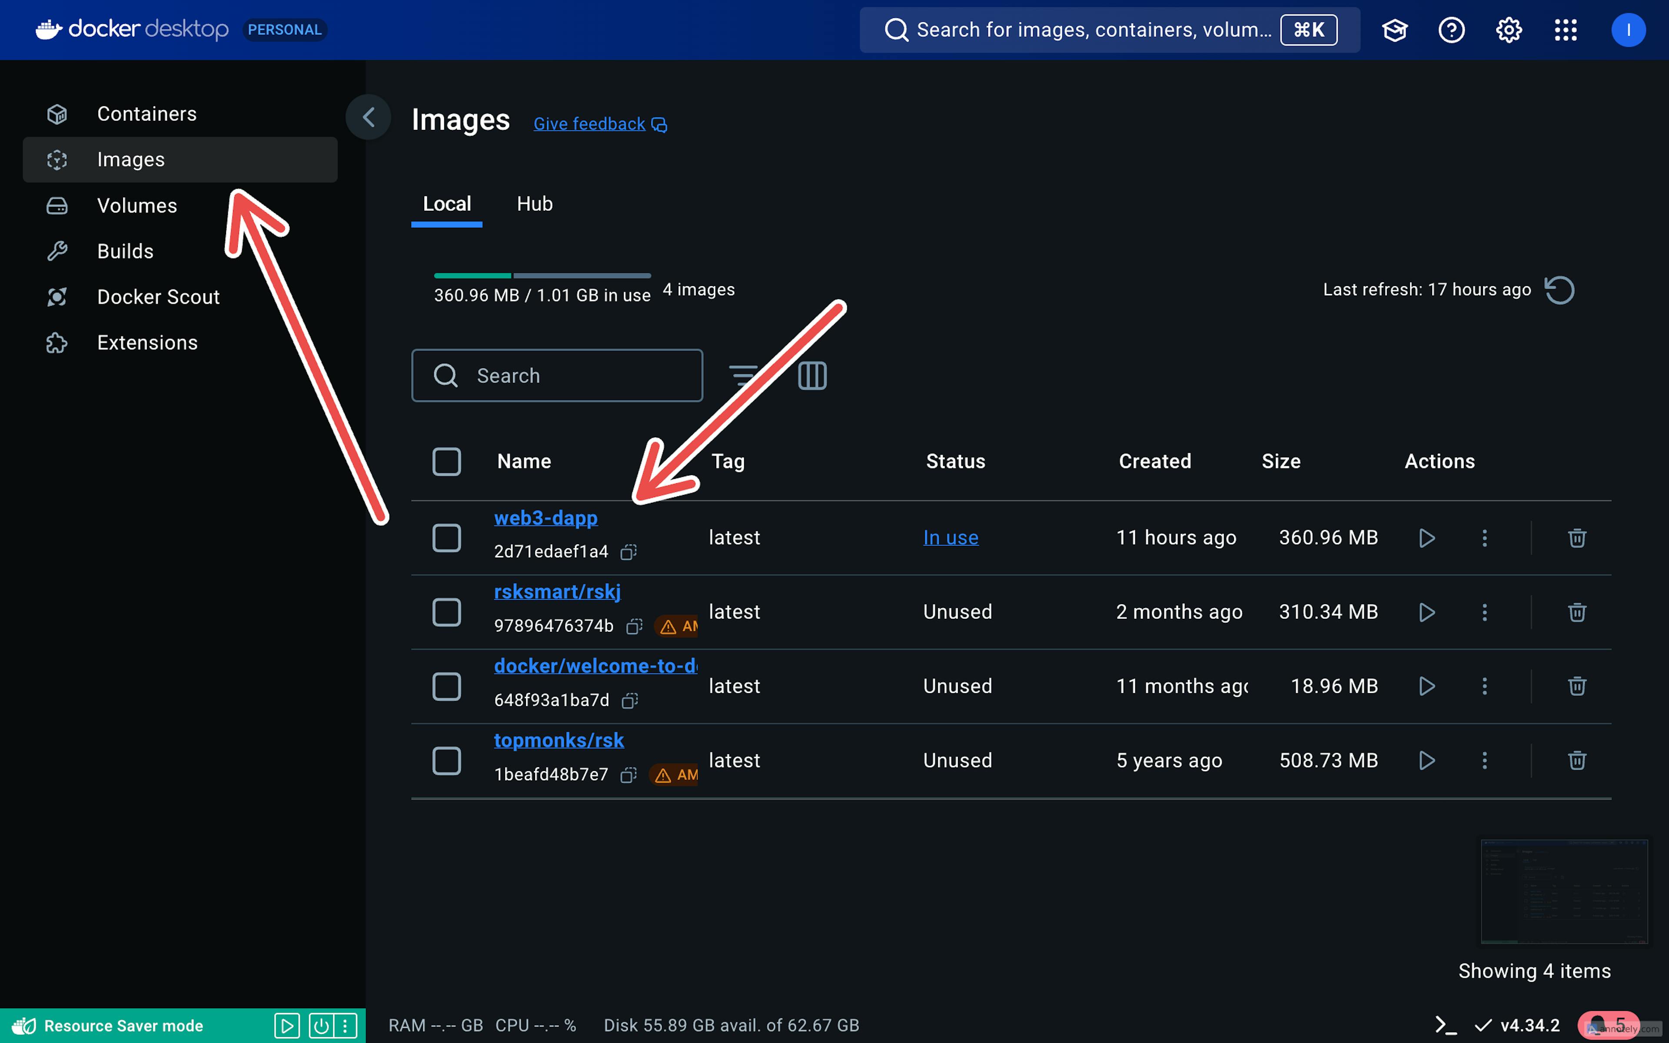Open the user account avatar
The height and width of the screenshot is (1043, 1669).
(1628, 30)
